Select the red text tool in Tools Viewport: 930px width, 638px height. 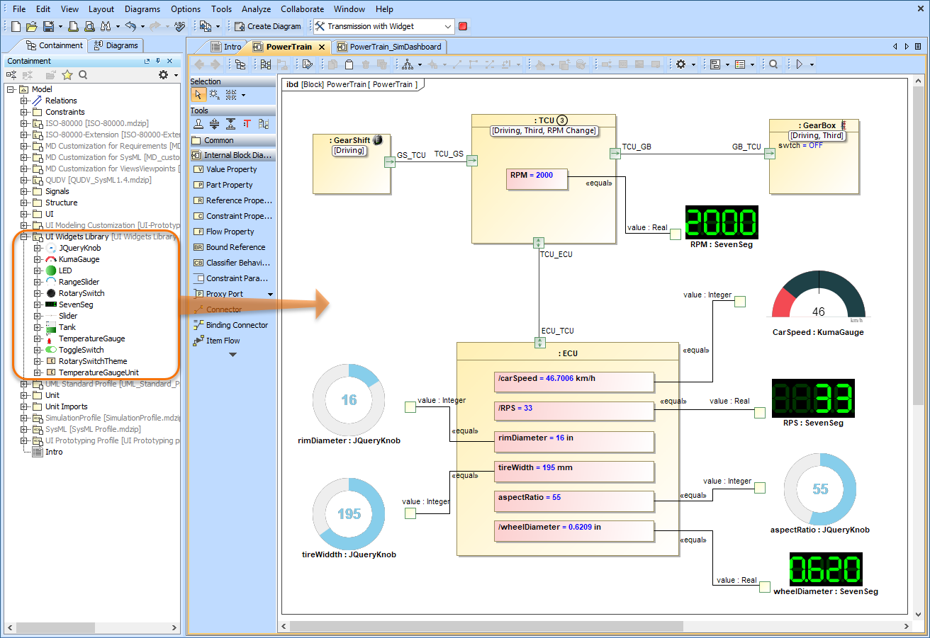247,124
